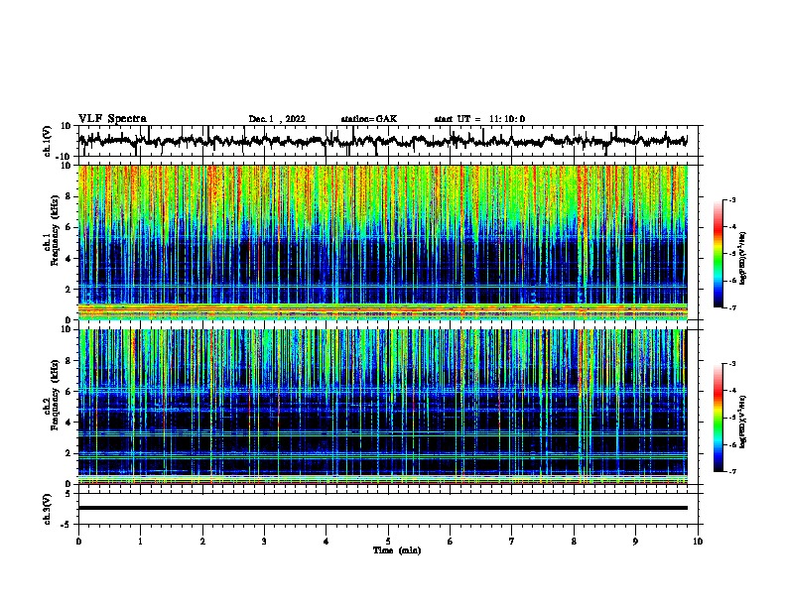Click the "8" kHz tick on ch.1 frequency axis
The height and width of the screenshot is (607, 786).
(x=68, y=196)
